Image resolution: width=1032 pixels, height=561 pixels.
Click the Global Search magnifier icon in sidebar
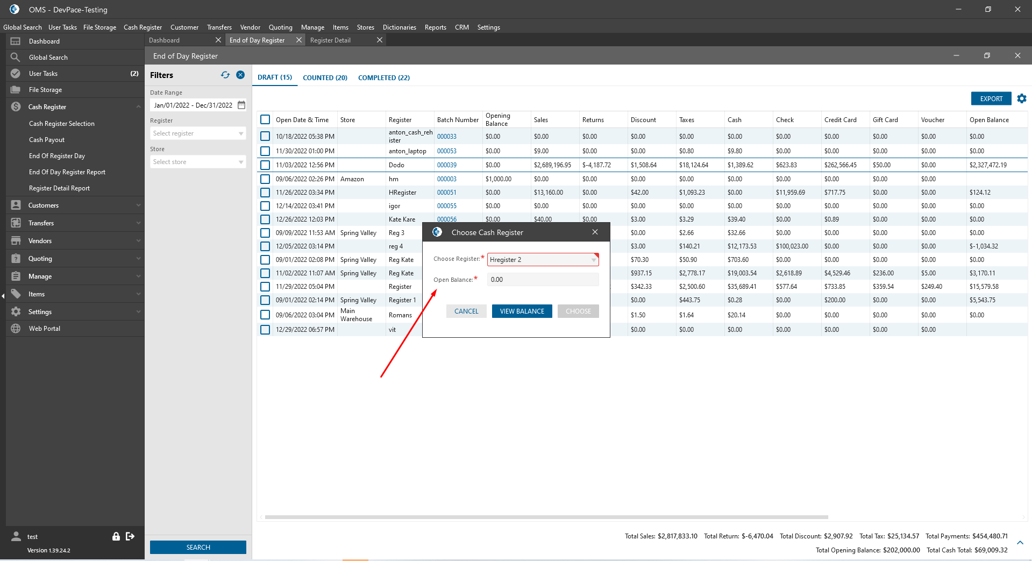16,58
